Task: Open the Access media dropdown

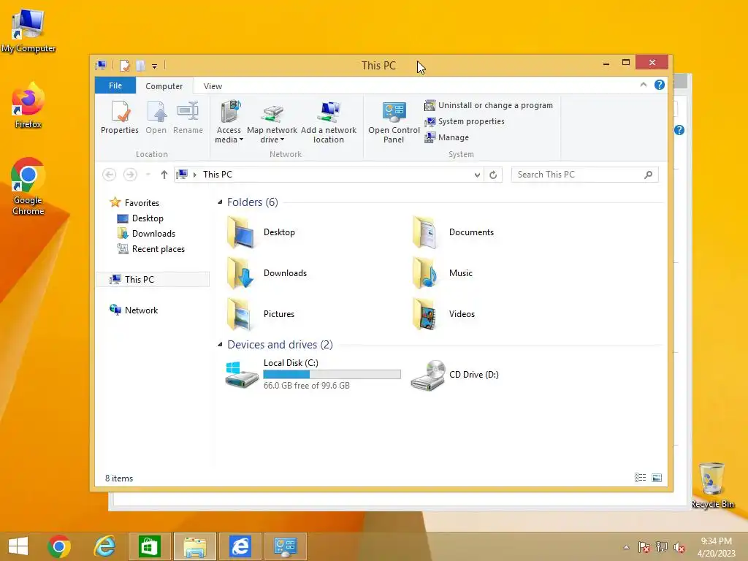Action: tap(229, 122)
